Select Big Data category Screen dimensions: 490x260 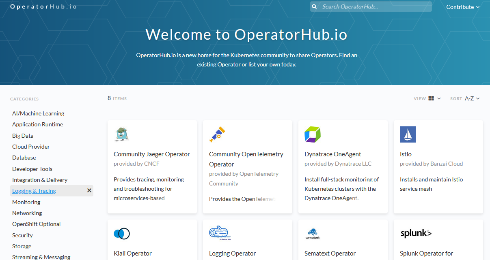click(x=23, y=136)
